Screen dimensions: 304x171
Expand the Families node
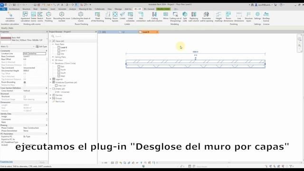point(51,95)
